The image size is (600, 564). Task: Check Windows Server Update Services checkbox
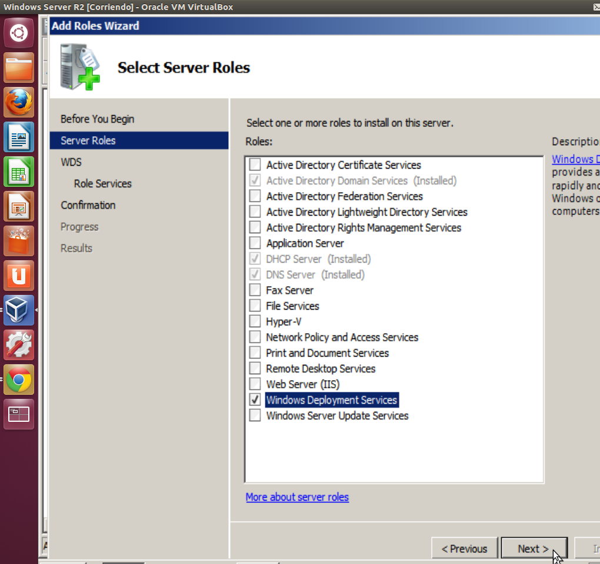click(x=255, y=415)
